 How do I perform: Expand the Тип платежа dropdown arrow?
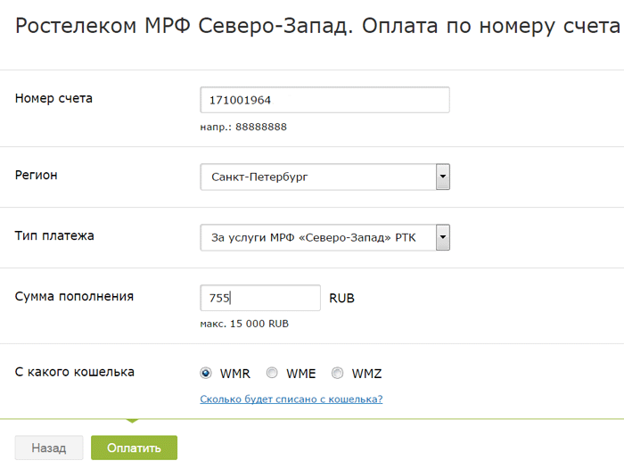point(442,237)
